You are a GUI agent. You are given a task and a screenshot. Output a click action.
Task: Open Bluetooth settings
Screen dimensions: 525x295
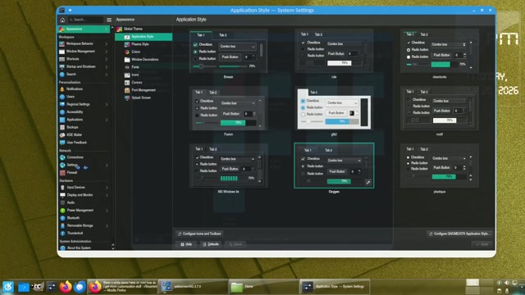pos(84,218)
